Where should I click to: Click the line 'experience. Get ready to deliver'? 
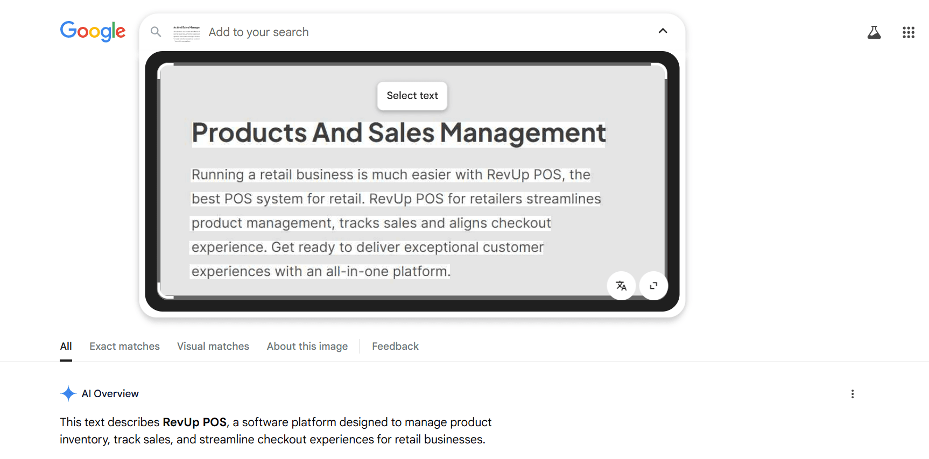(x=368, y=248)
